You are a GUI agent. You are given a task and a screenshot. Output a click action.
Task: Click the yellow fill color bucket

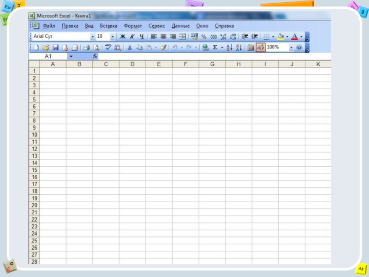(x=280, y=36)
